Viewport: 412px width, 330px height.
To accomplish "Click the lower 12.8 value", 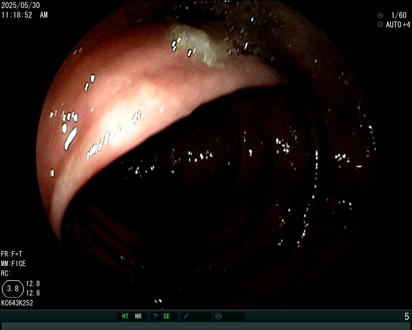I will click(x=33, y=293).
